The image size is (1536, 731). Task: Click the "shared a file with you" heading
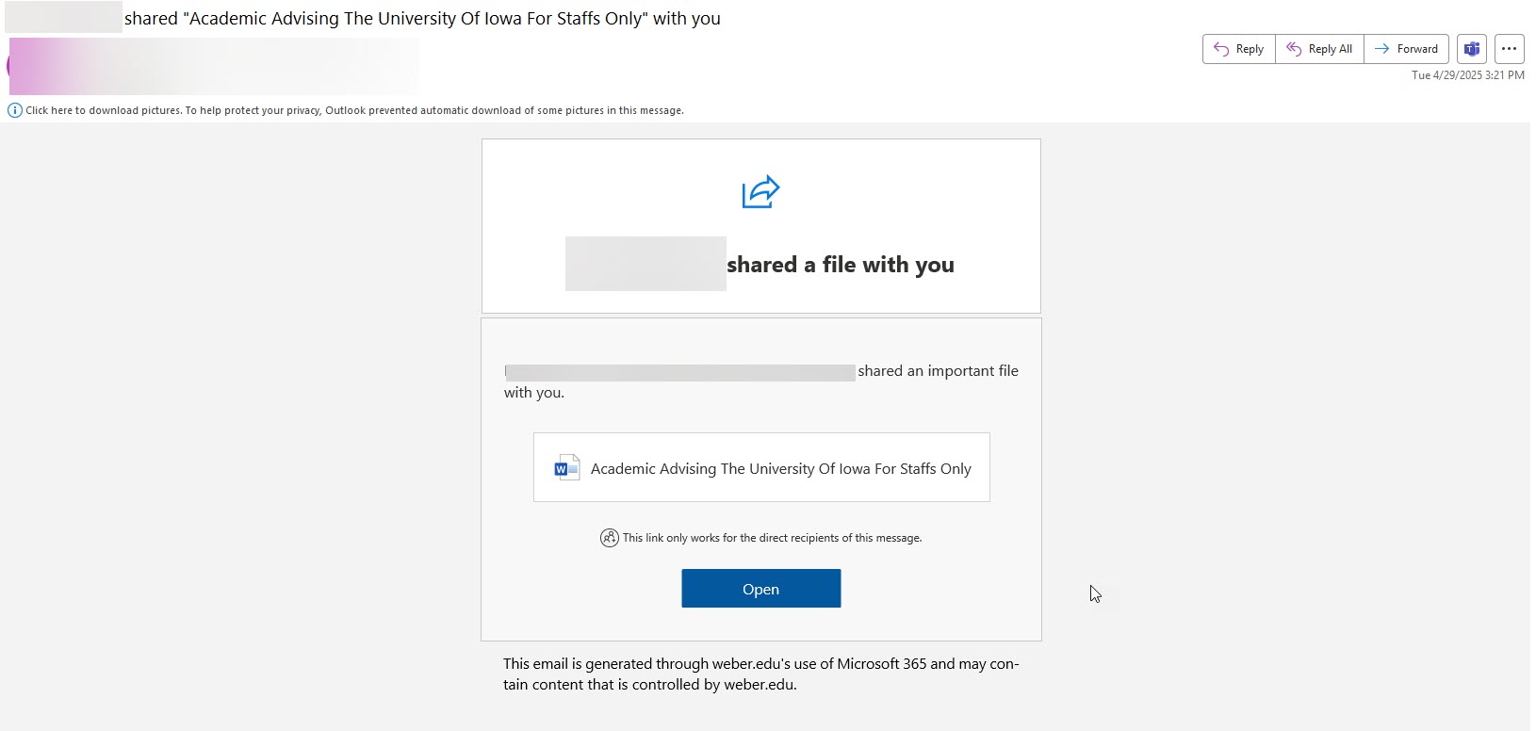(840, 265)
